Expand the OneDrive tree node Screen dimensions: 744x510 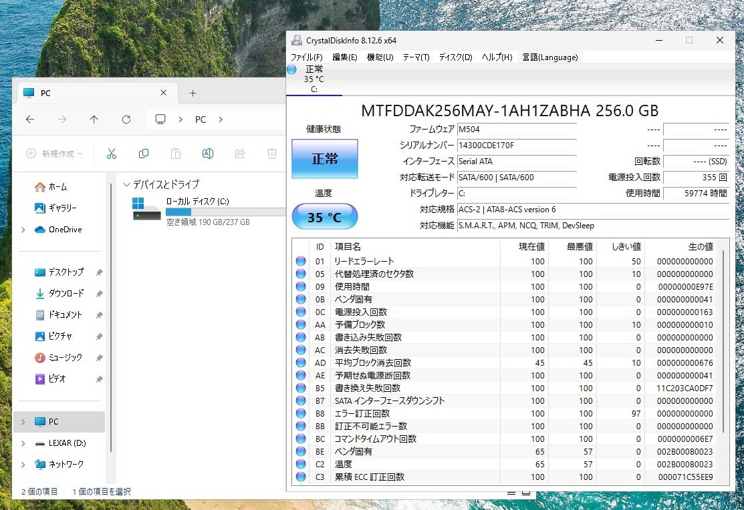[x=23, y=230]
